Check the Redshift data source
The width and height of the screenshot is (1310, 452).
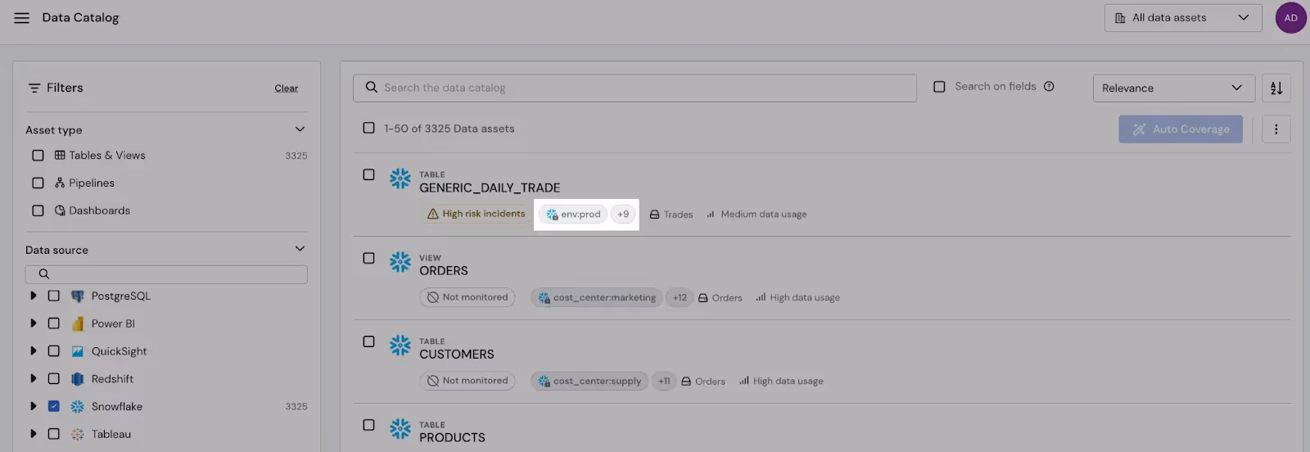tap(54, 379)
